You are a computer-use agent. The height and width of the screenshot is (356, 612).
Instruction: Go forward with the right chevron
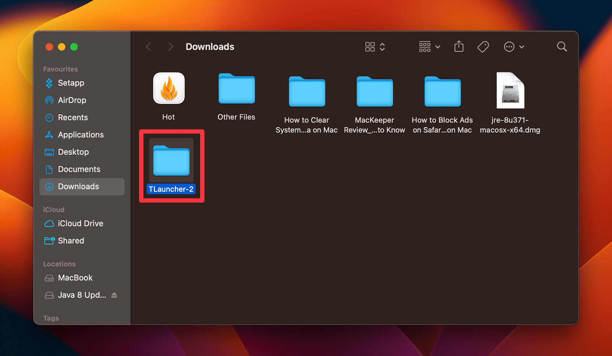click(x=171, y=47)
